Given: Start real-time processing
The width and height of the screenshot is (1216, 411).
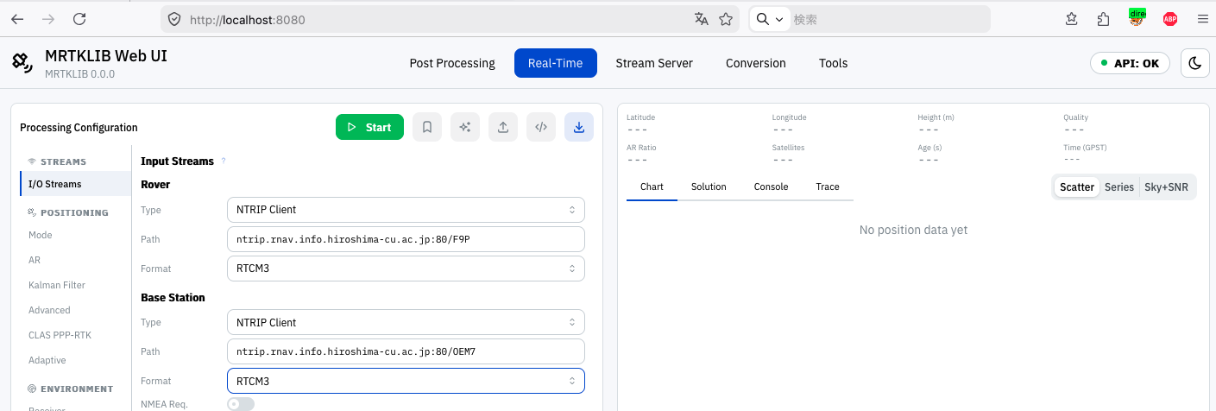Looking at the screenshot, I should 369,127.
